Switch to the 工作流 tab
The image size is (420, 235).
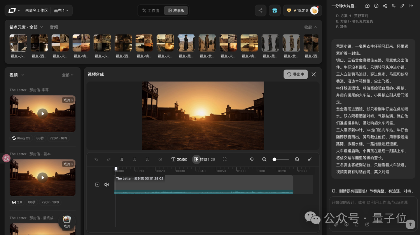point(151,10)
